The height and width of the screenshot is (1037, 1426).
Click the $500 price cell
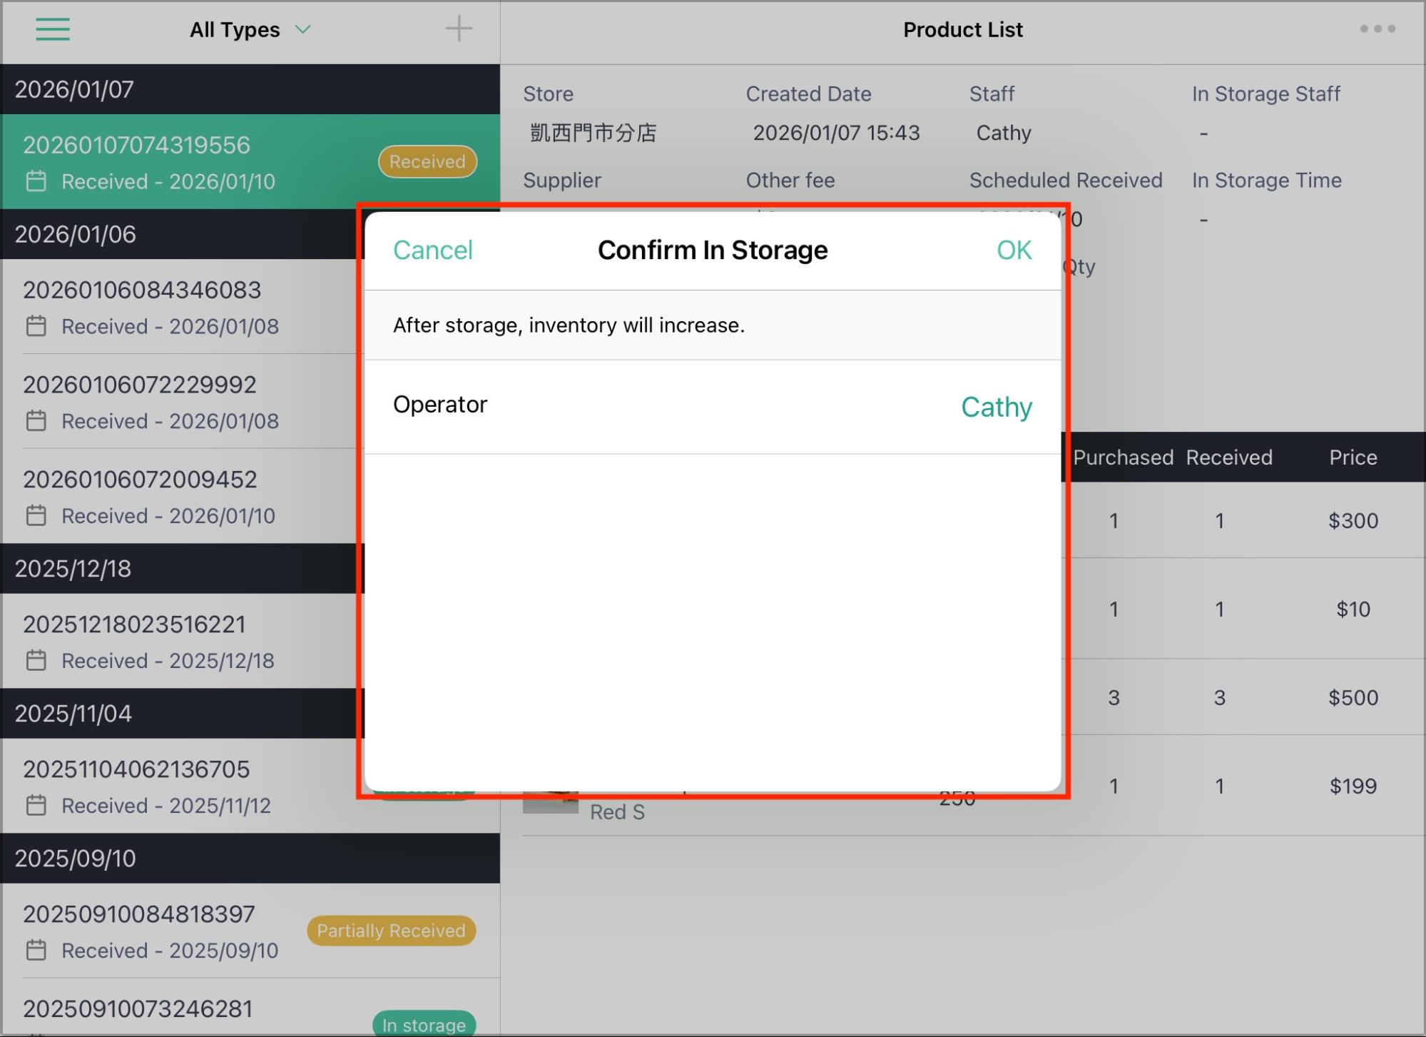pyautogui.click(x=1353, y=697)
